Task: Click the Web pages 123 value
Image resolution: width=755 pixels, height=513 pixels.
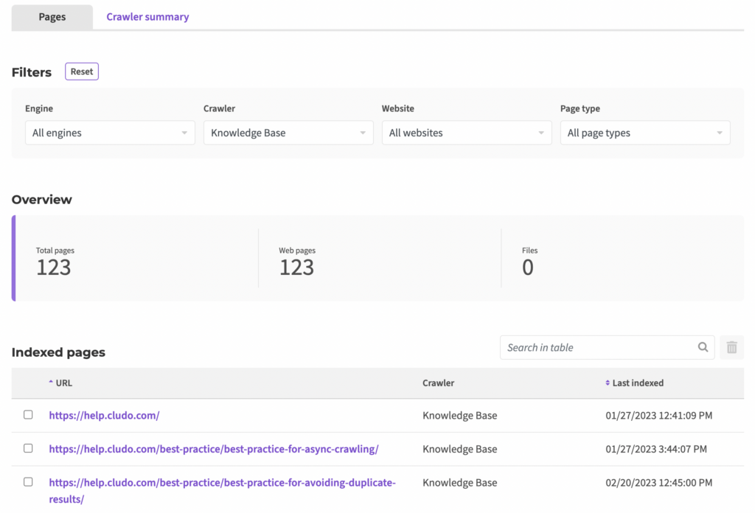Action: (296, 267)
